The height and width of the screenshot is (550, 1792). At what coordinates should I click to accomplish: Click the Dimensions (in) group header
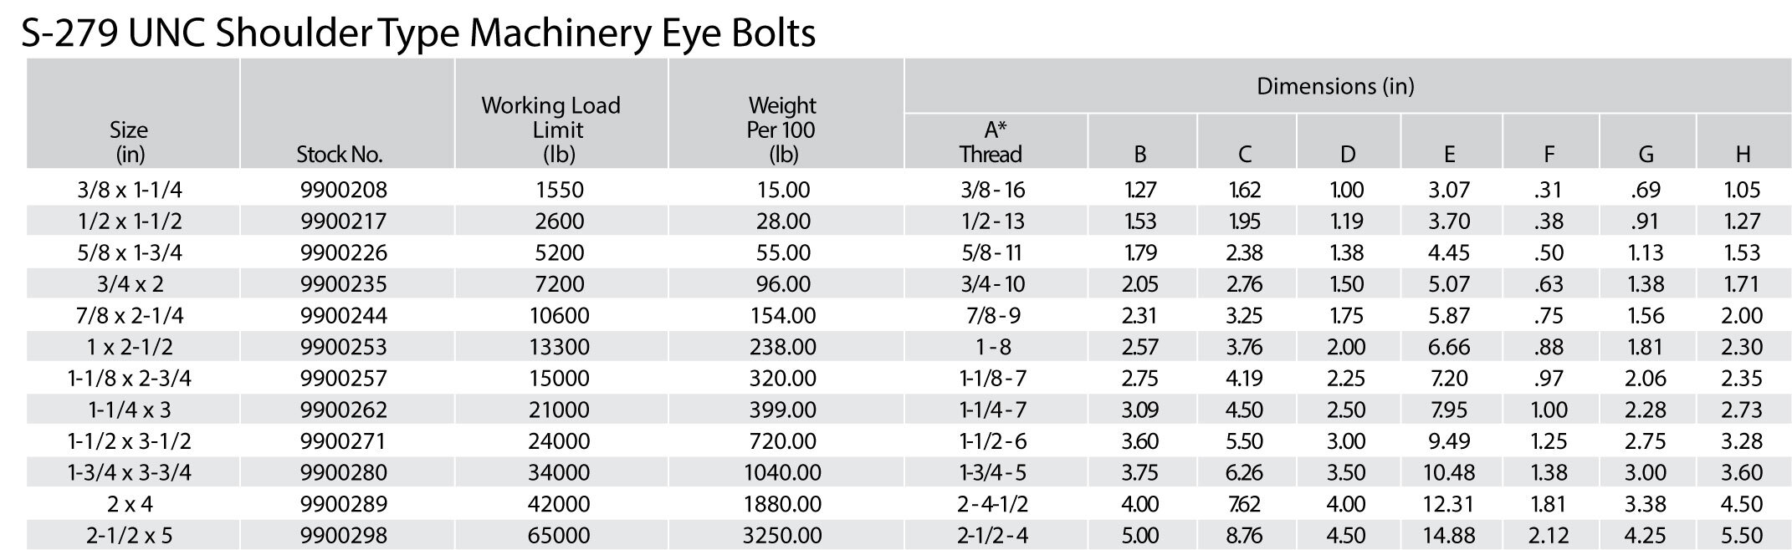[1335, 86]
